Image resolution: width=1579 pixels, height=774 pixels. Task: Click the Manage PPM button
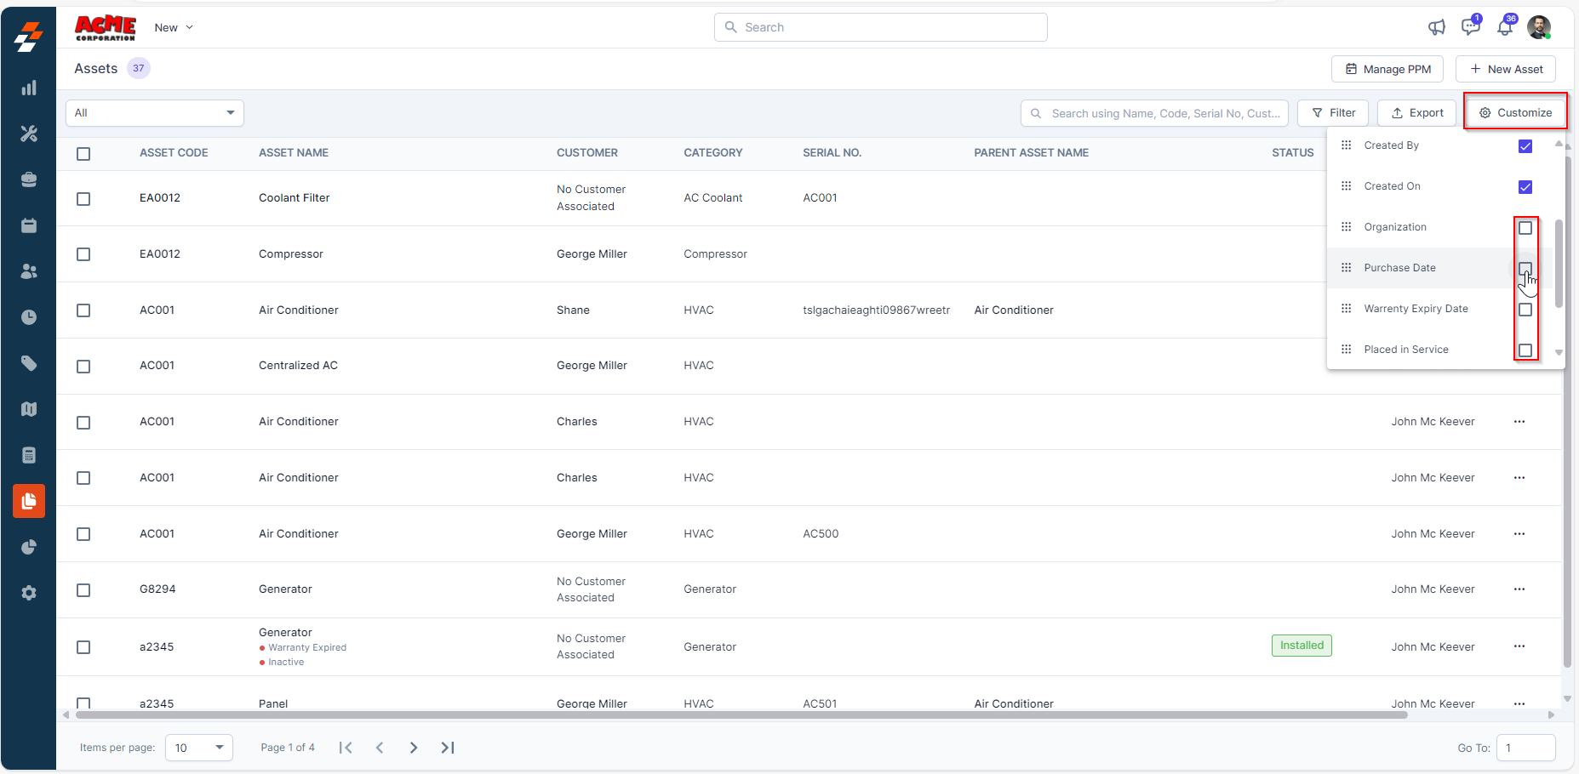1387,69
